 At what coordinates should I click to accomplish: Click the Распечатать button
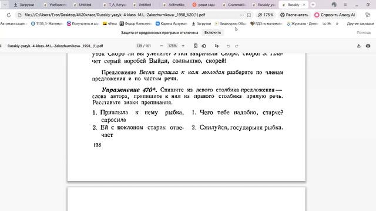pyautogui.click(x=294, y=15)
